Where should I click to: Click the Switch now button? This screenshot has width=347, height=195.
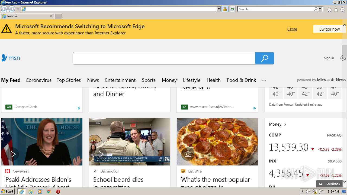(x=329, y=29)
